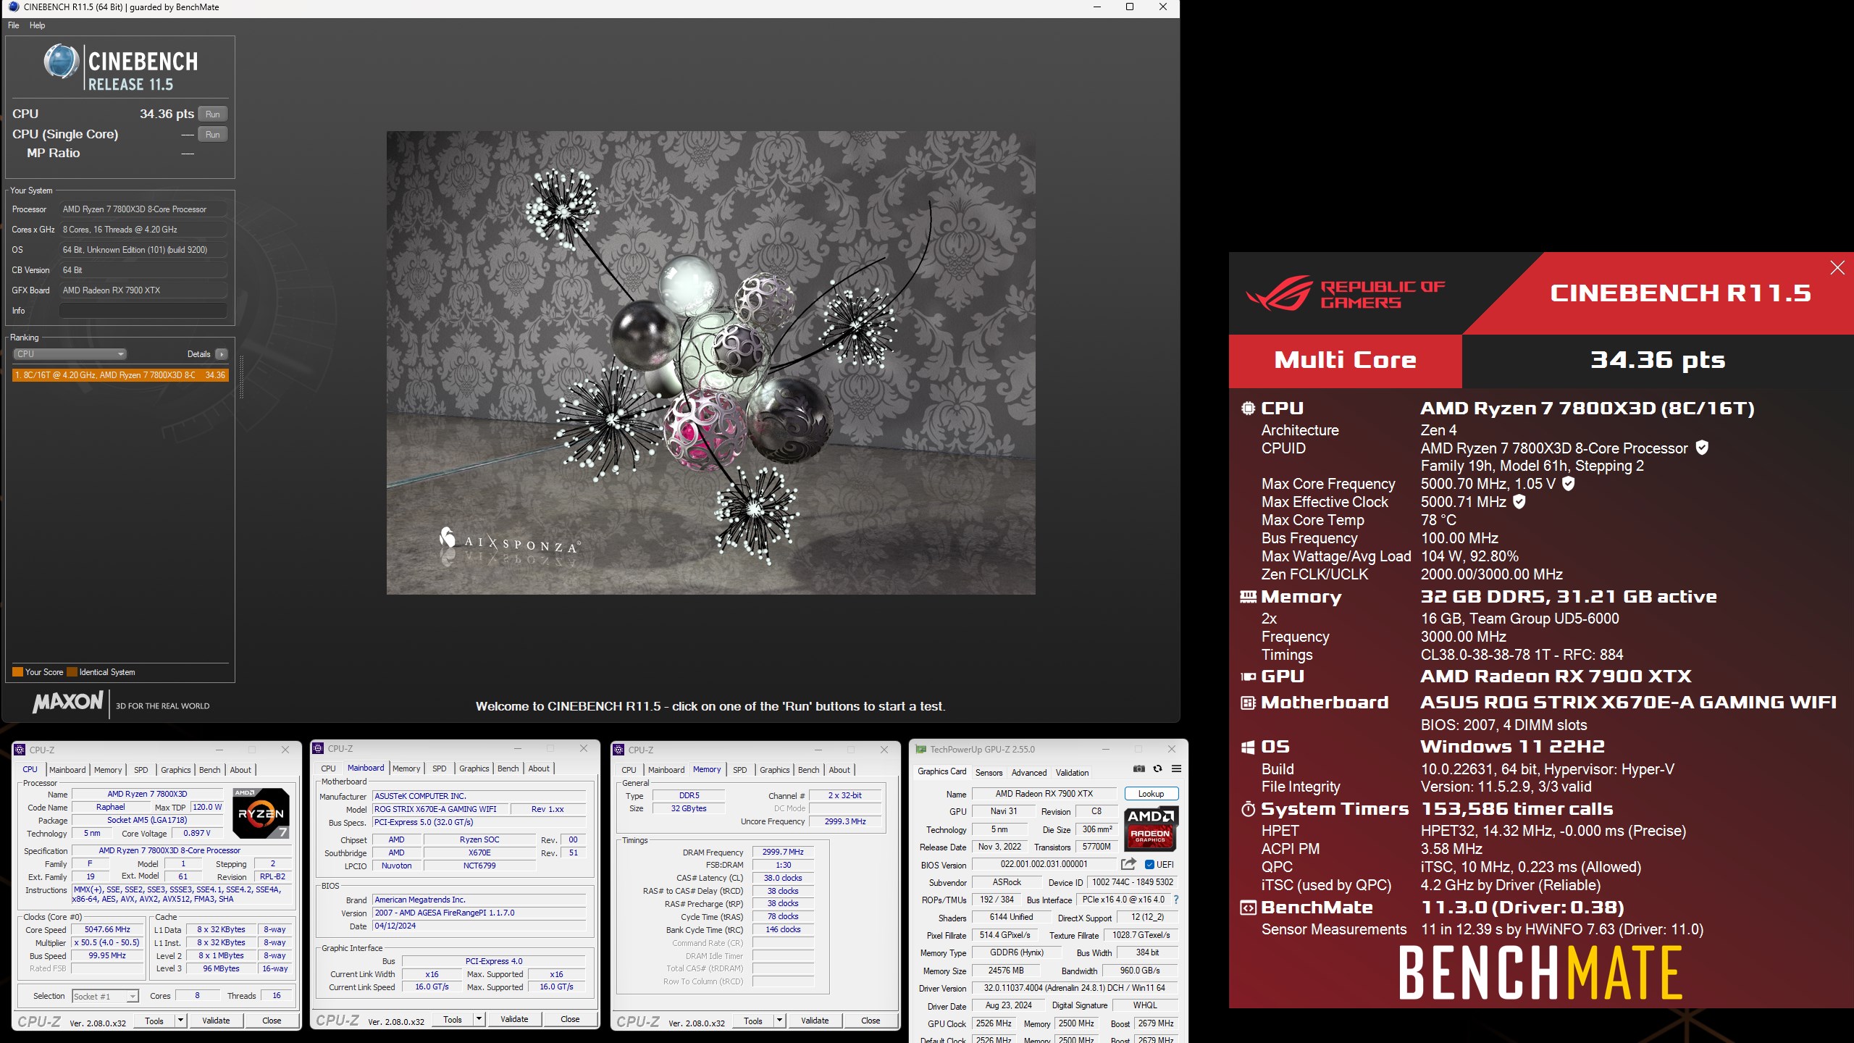Click Max Core Frequency shield icon
Image resolution: width=1854 pixels, height=1043 pixels.
[1568, 483]
